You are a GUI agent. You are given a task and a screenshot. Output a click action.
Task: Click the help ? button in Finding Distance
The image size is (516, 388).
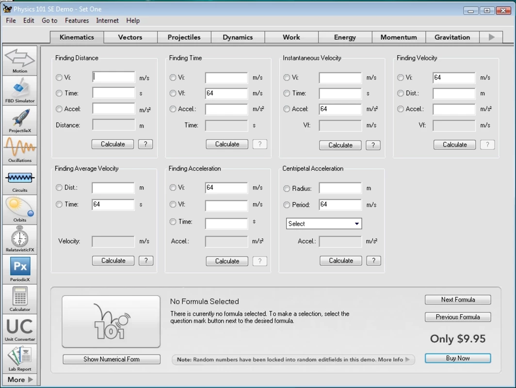[x=145, y=144]
